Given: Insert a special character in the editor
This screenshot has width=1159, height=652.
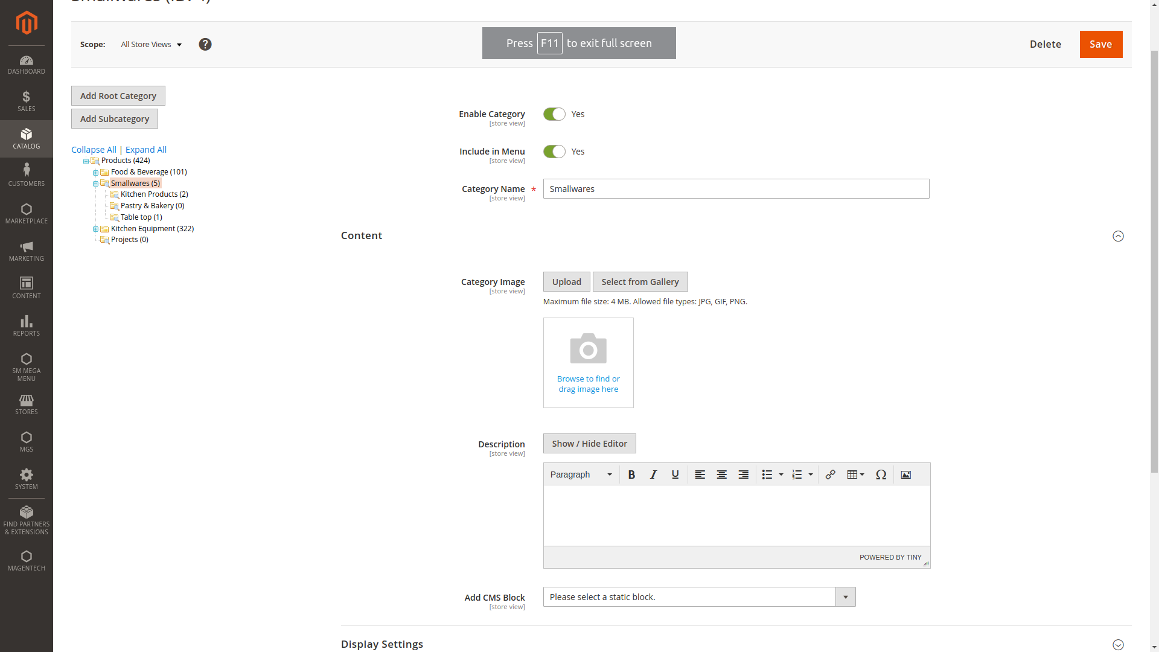Looking at the screenshot, I should [x=881, y=475].
